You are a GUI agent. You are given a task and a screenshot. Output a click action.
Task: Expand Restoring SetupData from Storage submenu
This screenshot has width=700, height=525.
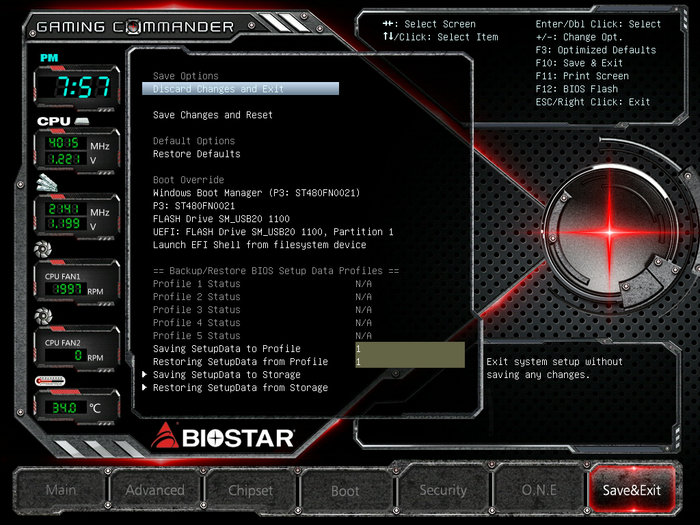(235, 388)
